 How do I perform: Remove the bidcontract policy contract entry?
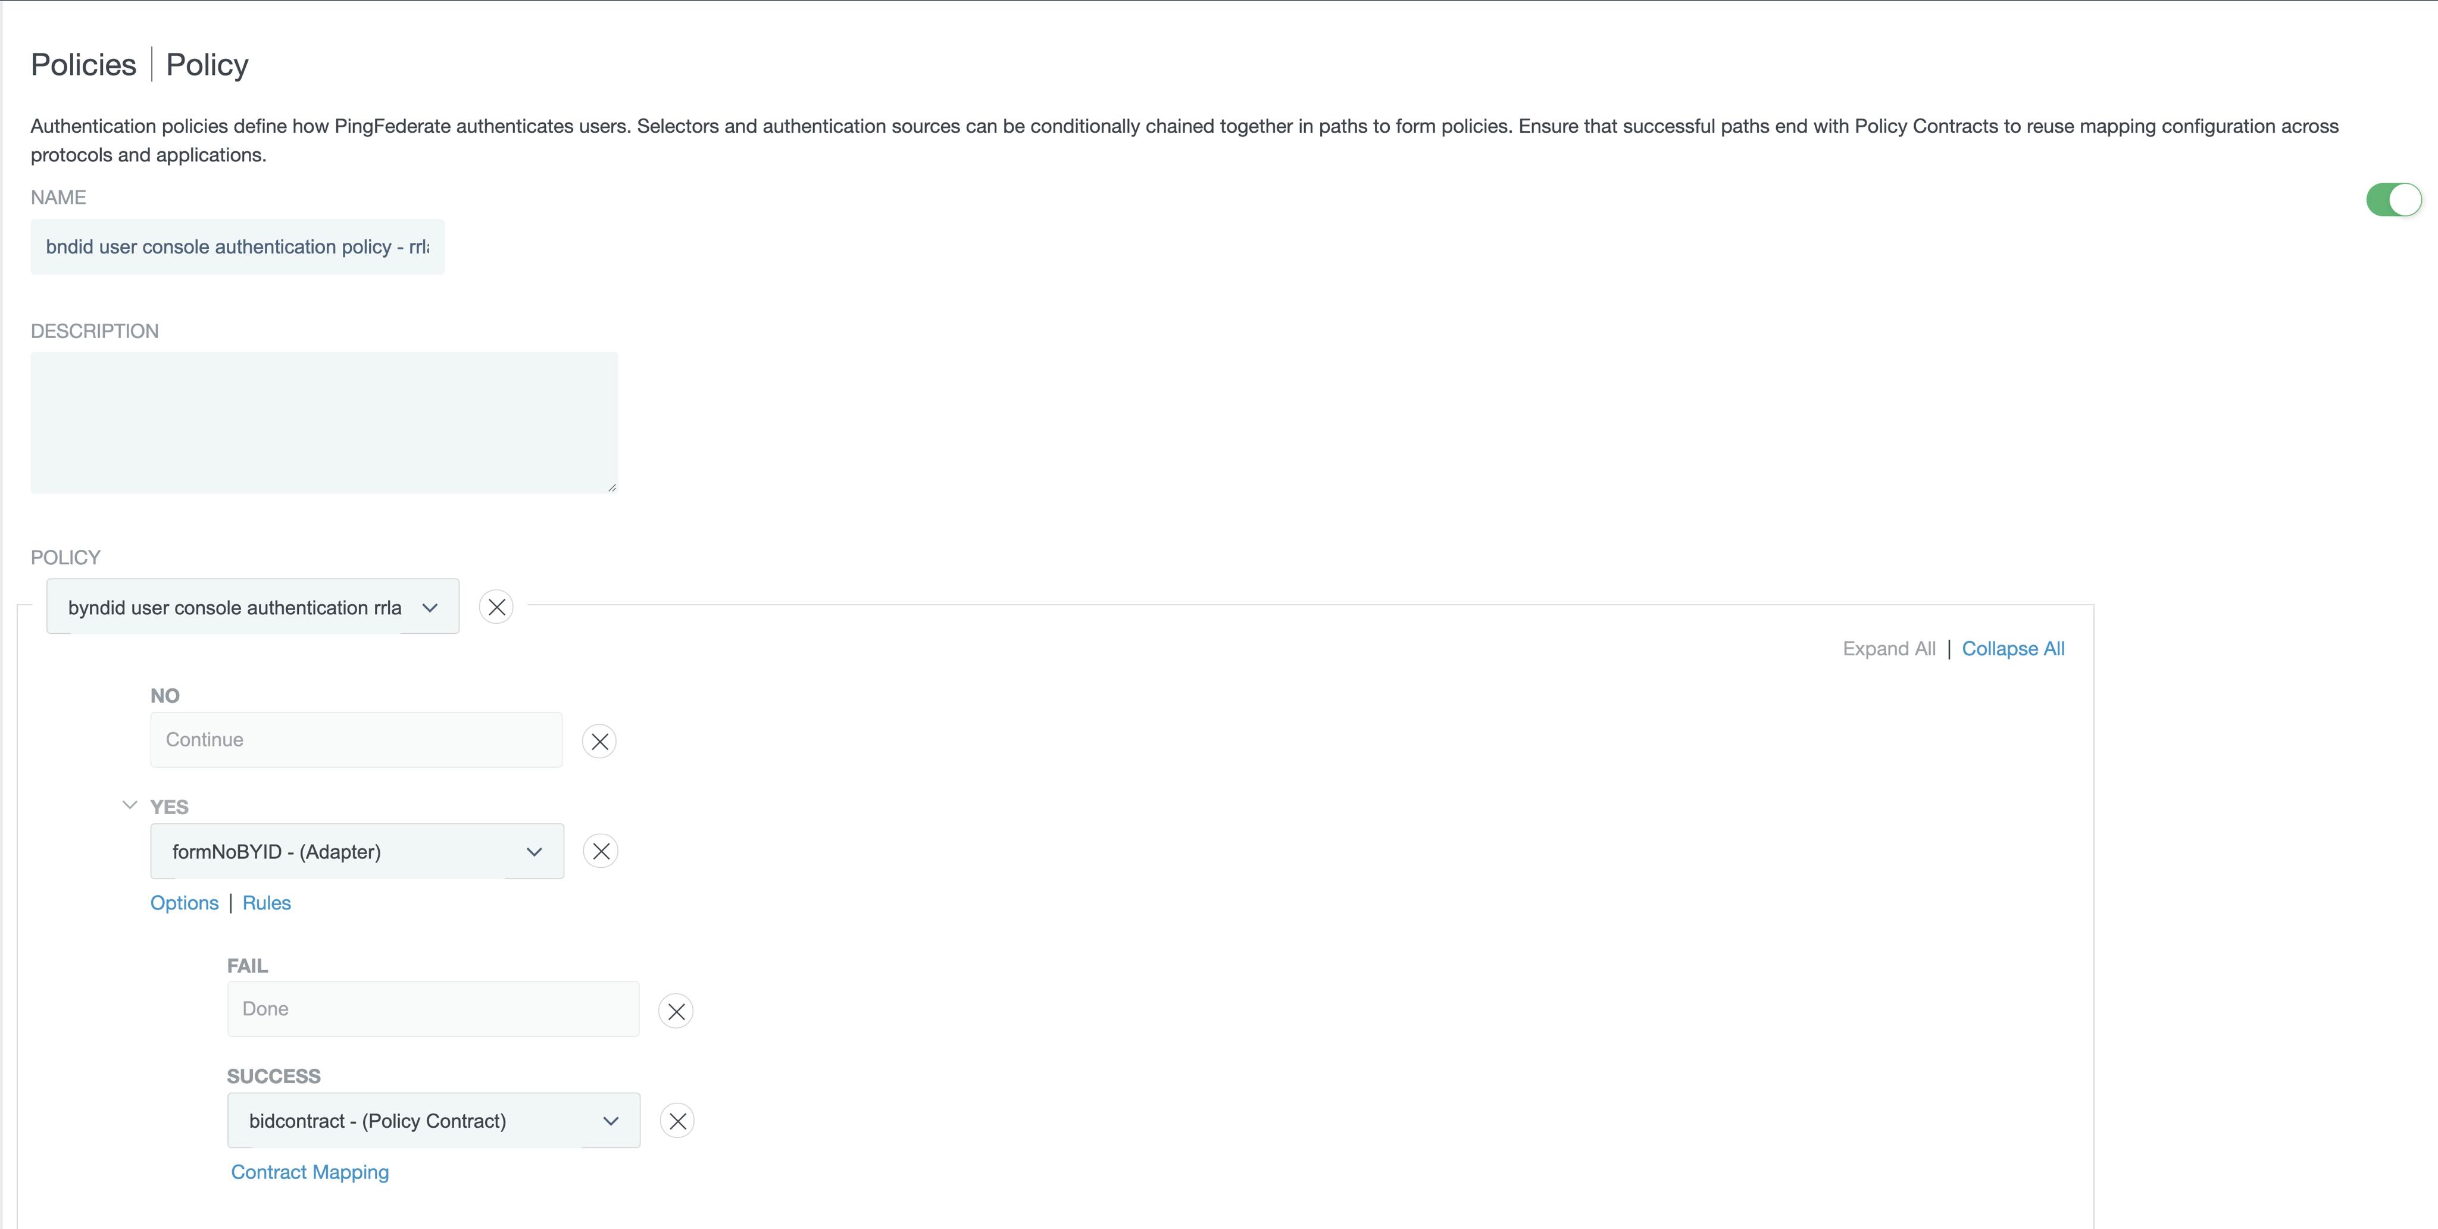(x=677, y=1121)
